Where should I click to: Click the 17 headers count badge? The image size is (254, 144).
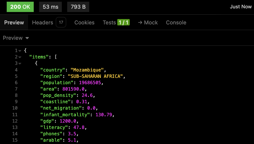click(61, 22)
